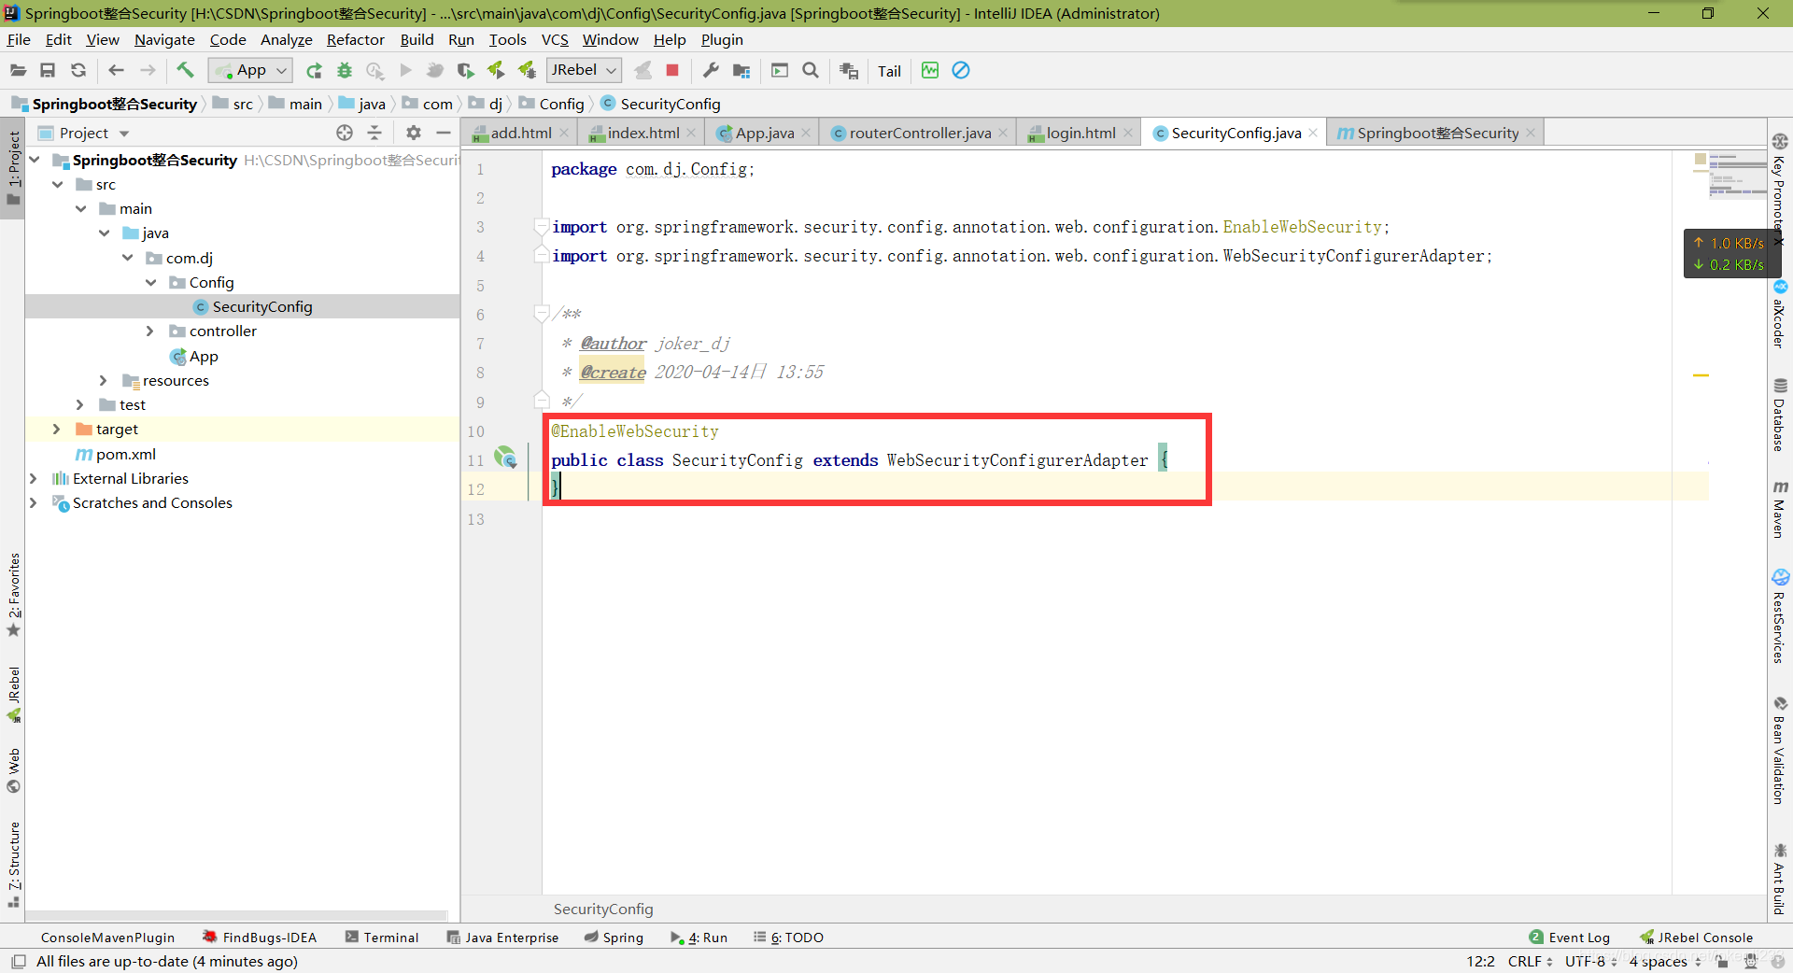
Task: Stop the running app with red square
Action: (672, 70)
